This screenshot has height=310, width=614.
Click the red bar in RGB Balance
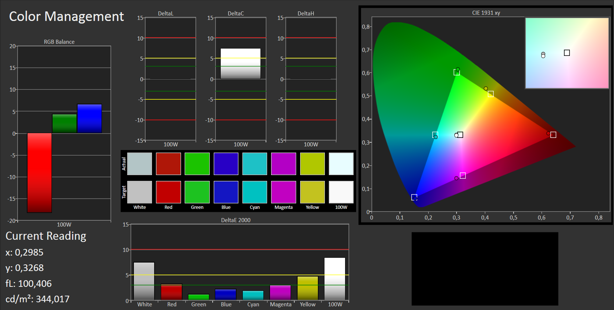[x=39, y=173]
